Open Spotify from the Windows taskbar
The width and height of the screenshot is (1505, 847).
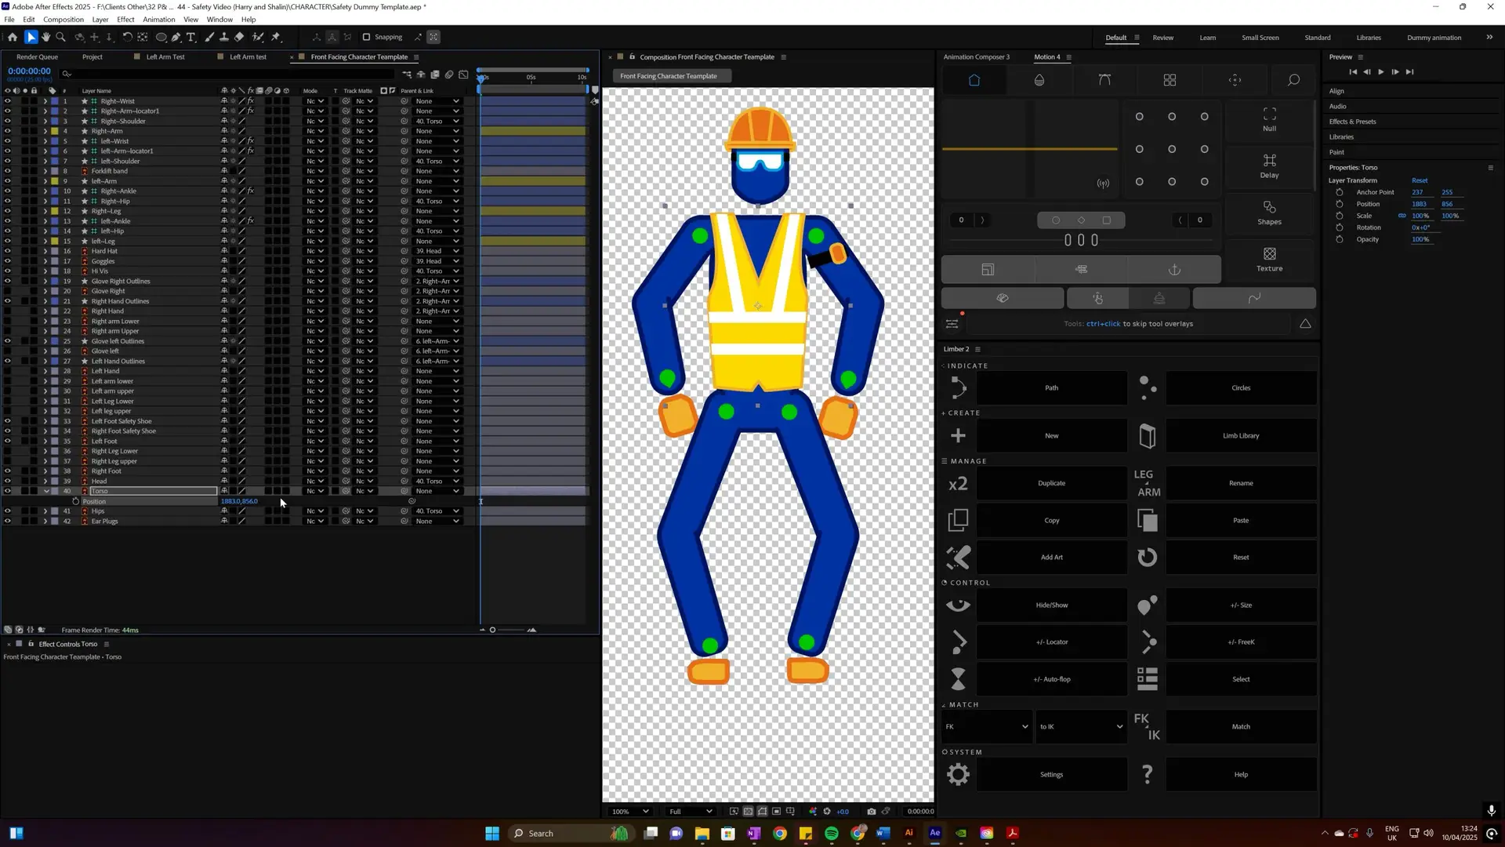(832, 833)
